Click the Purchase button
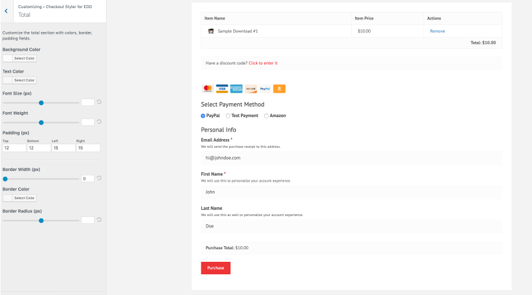Screen dimensions: 532x295 point(216,268)
